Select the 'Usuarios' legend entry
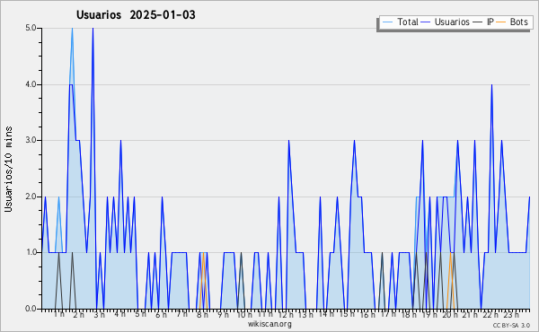 click(x=452, y=22)
